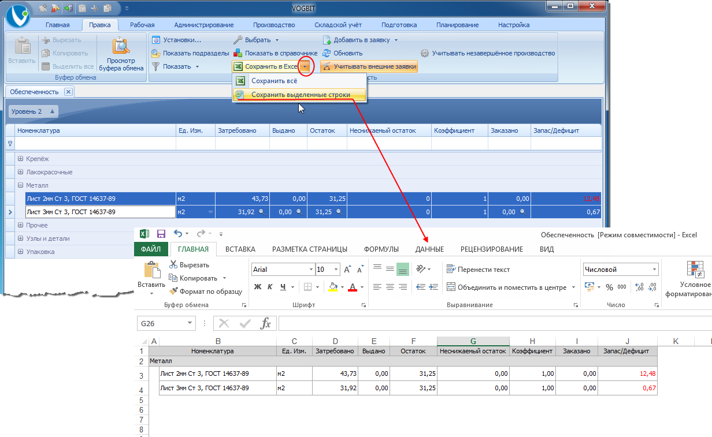The image size is (712, 437).
Task: Toggle Учитывать незавершённое производство
Action: (488, 53)
